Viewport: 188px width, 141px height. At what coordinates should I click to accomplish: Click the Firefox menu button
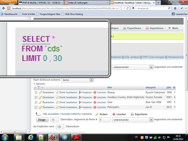[8, 2]
